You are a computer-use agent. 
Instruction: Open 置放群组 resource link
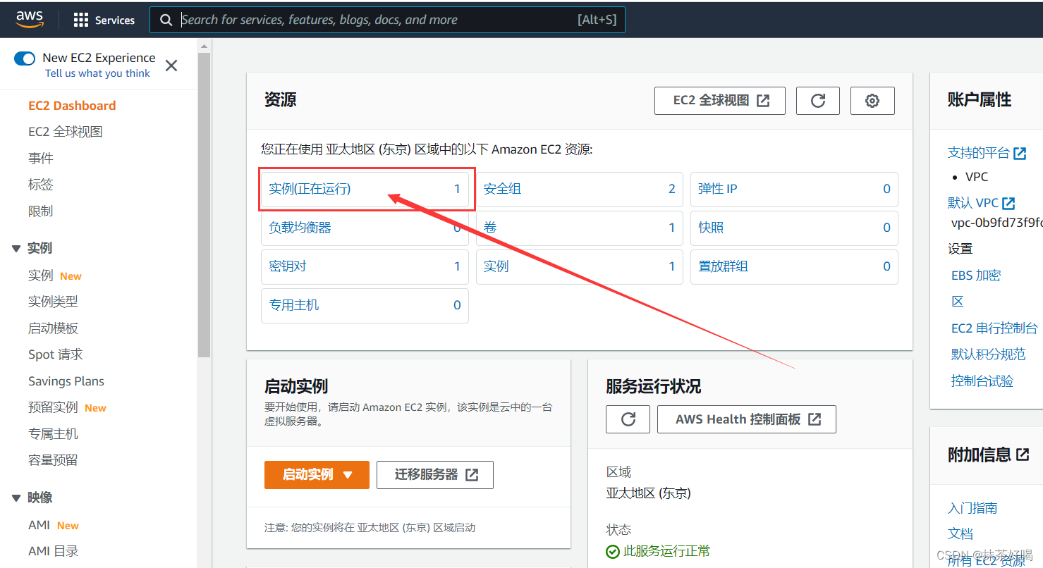point(724,266)
